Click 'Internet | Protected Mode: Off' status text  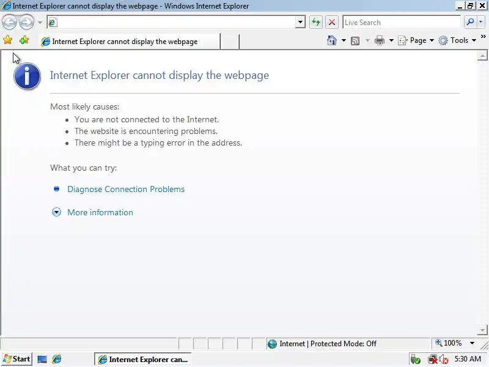click(328, 344)
